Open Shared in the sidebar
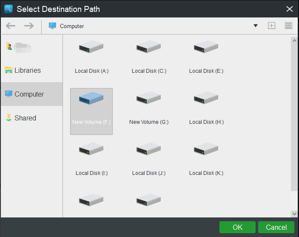 pyautogui.click(x=25, y=118)
